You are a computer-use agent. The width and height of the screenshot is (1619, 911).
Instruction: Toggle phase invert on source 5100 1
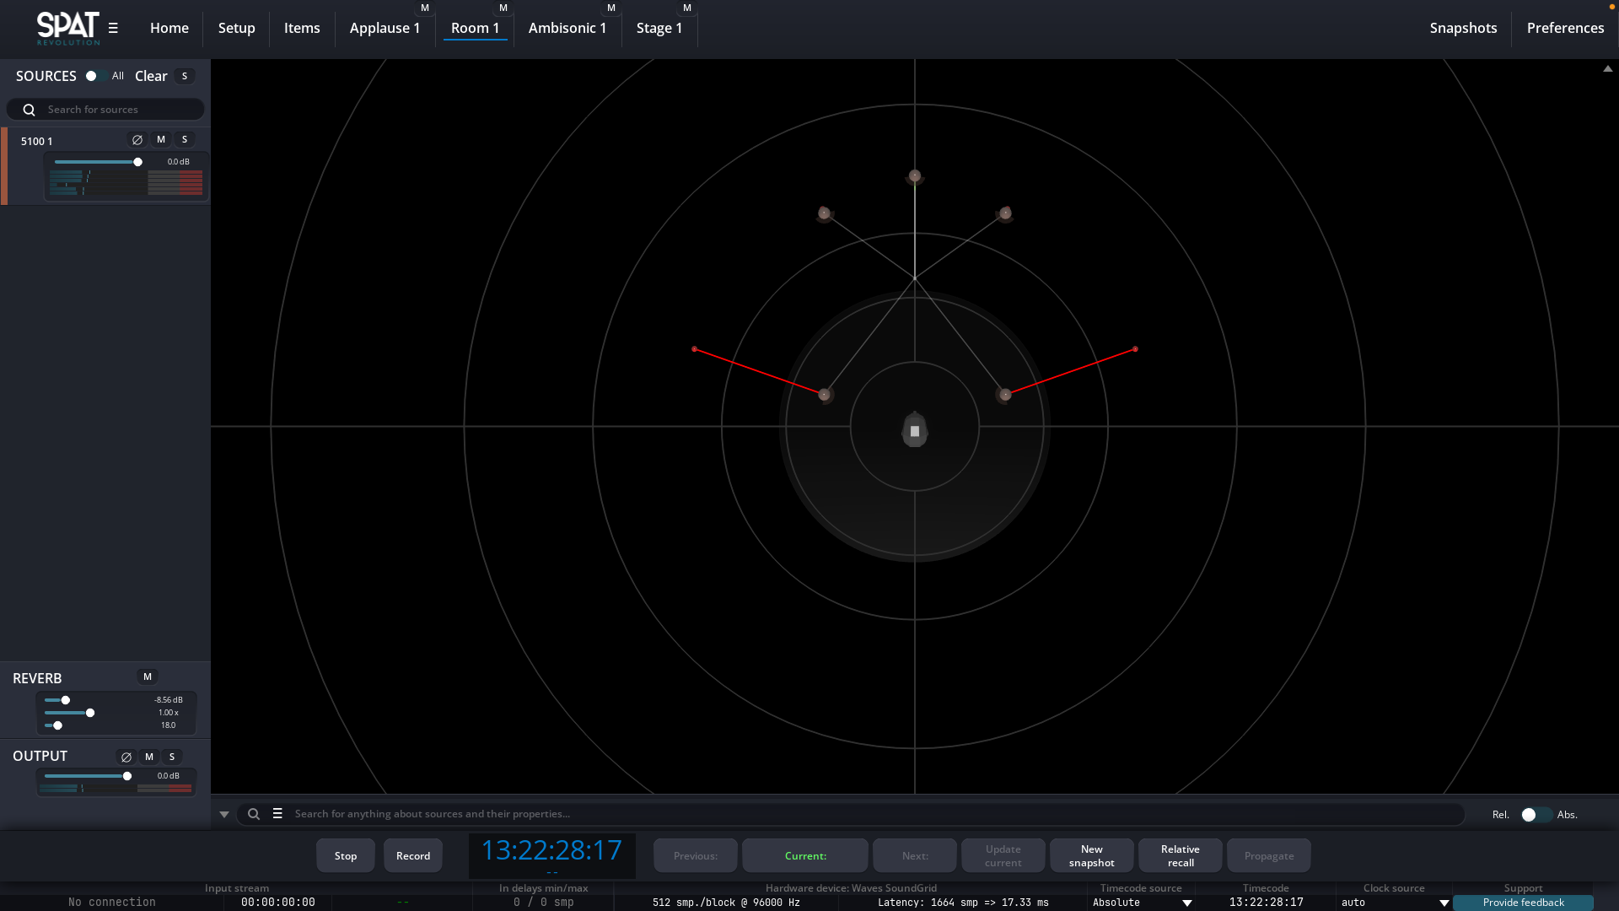click(x=137, y=140)
